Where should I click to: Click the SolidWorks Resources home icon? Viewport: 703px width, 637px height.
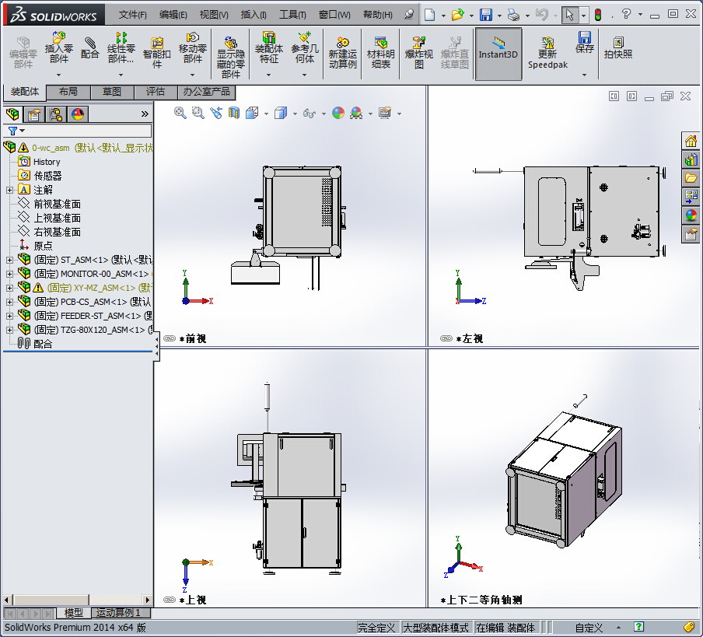click(x=691, y=142)
